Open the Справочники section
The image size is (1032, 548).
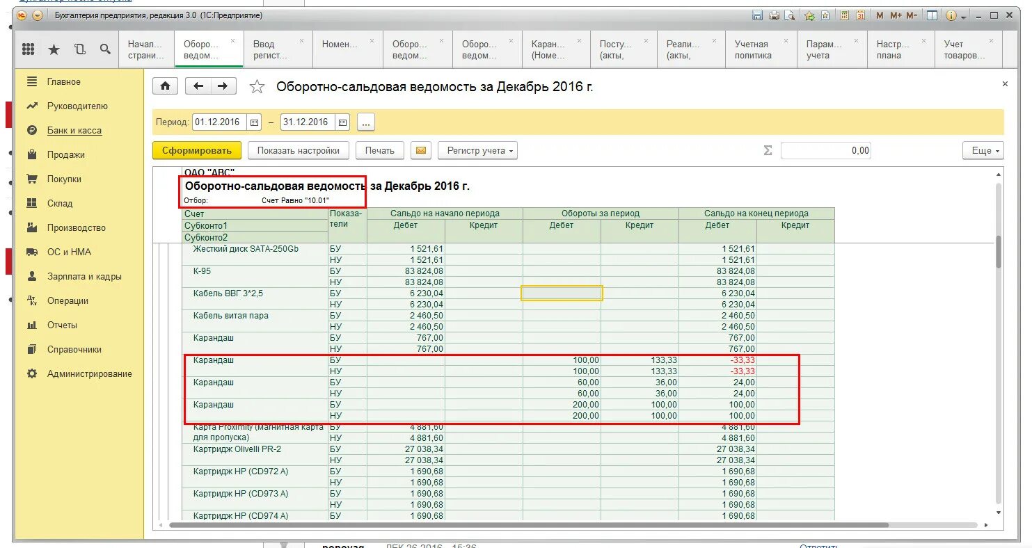74,350
